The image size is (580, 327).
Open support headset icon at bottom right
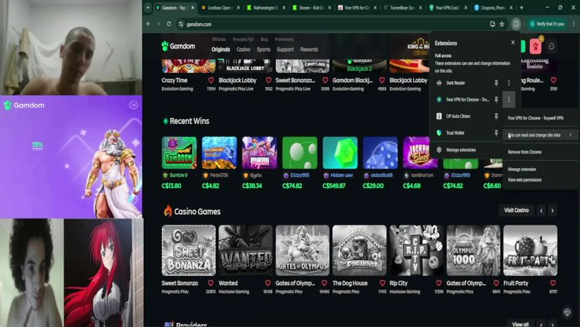coord(567,312)
